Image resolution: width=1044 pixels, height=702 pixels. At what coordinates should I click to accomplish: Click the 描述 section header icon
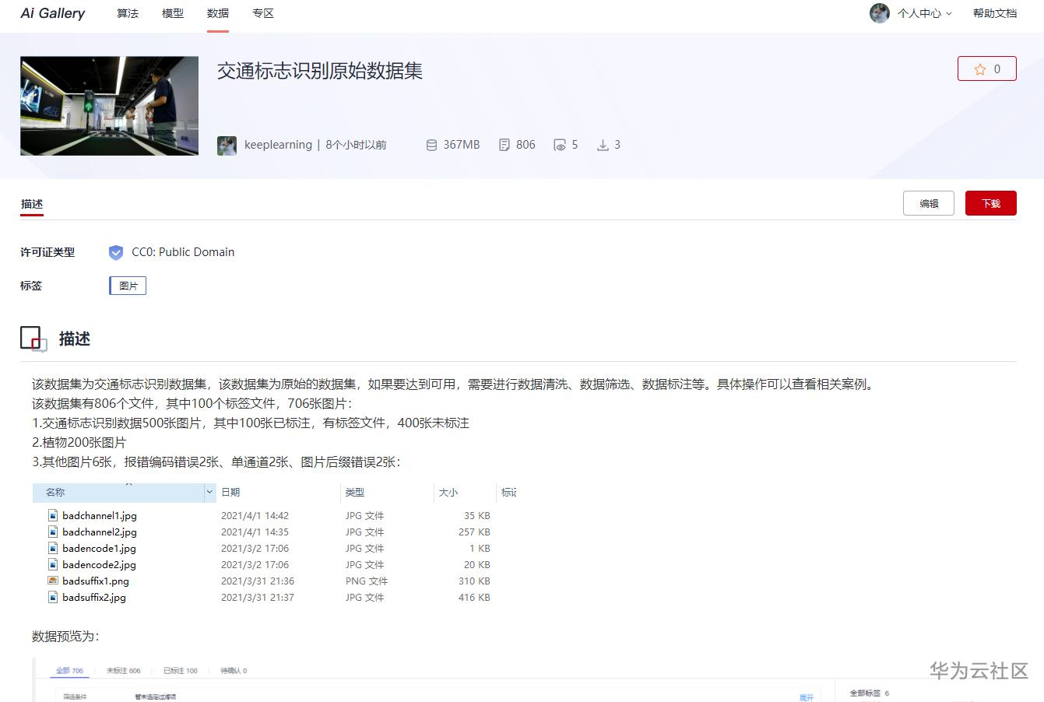click(33, 338)
